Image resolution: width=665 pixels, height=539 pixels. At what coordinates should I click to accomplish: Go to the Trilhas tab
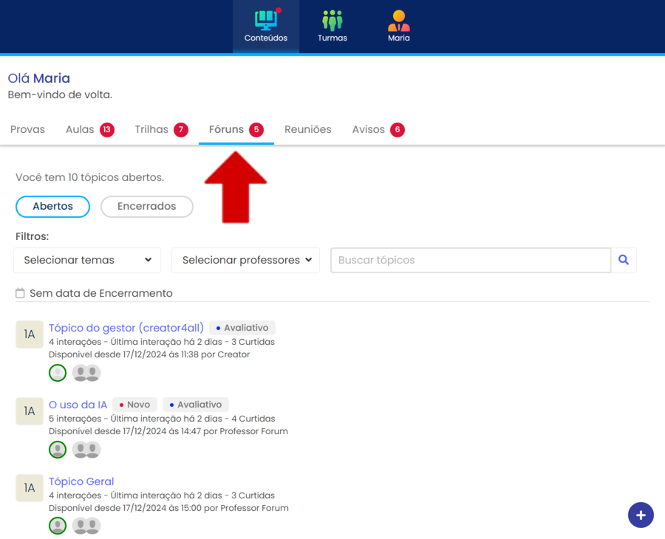click(x=151, y=130)
